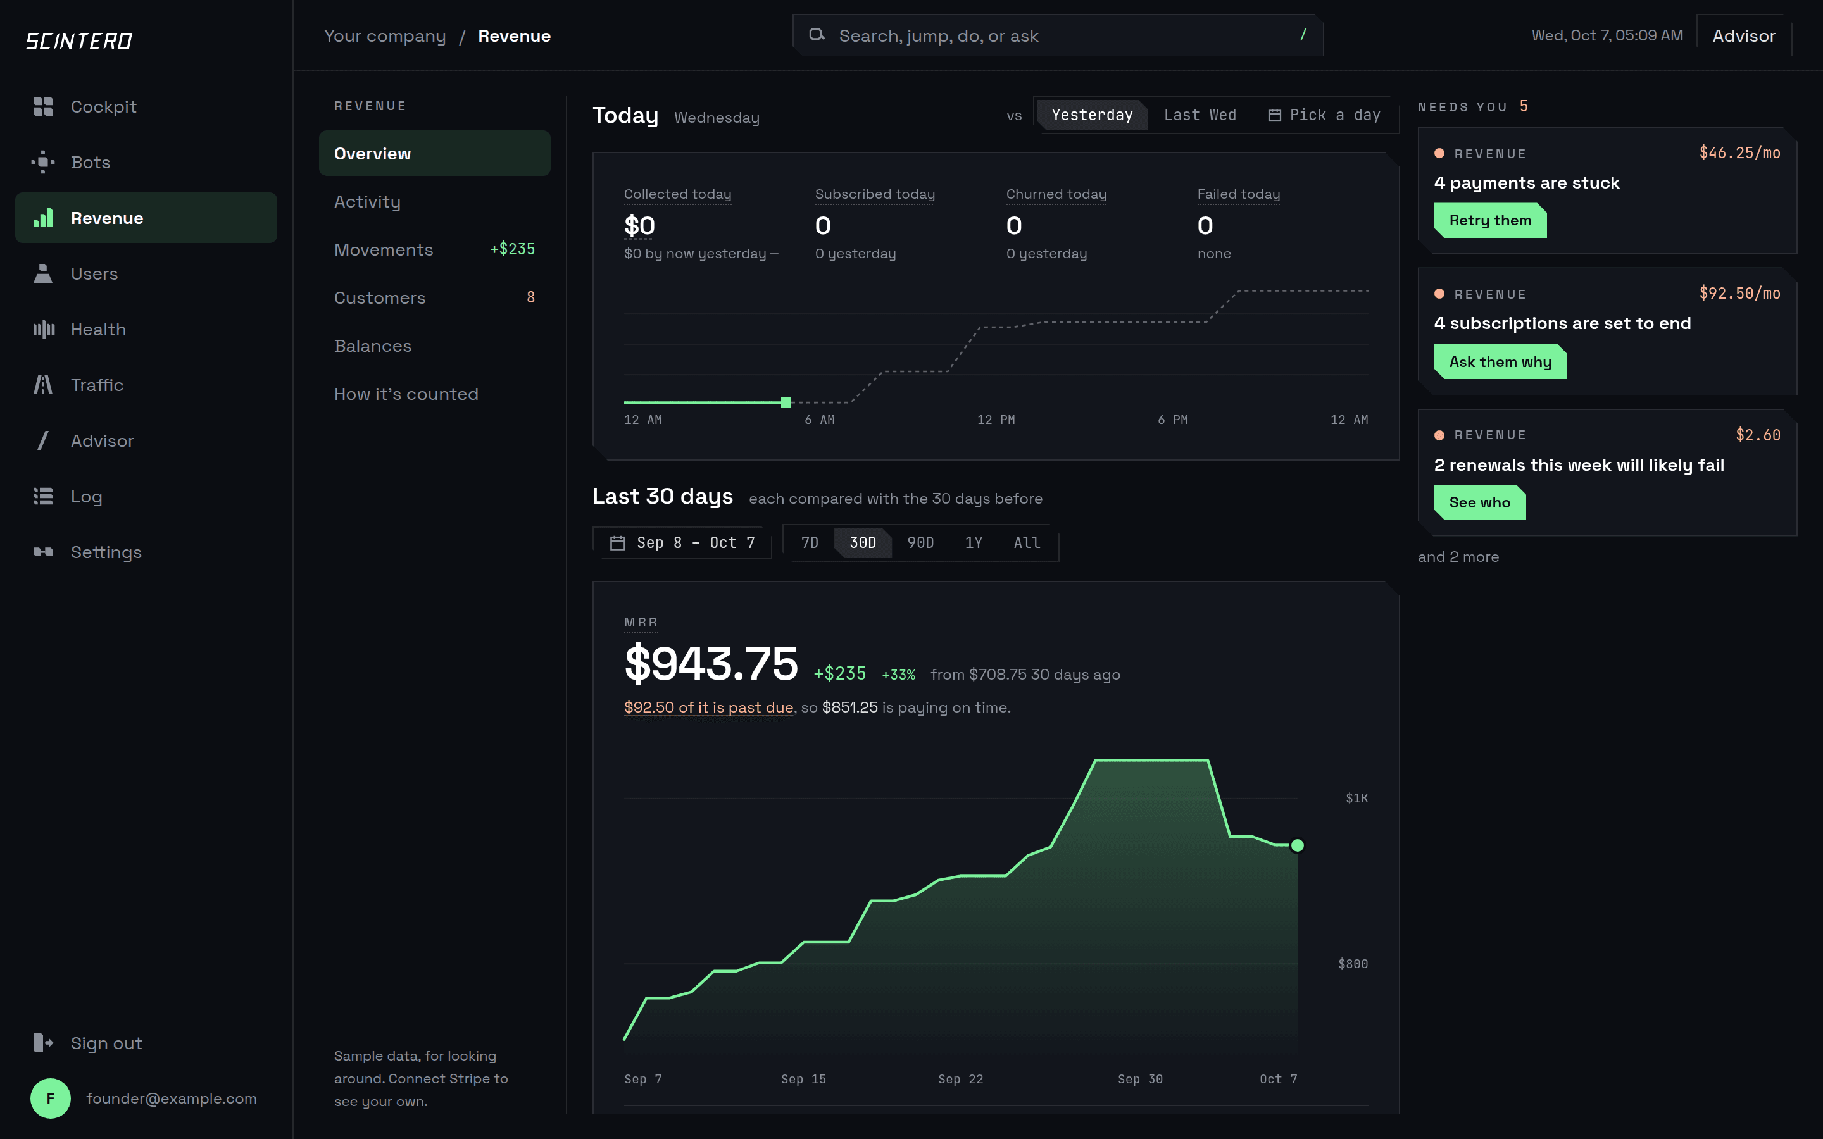
Task: Click the Sign out door icon
Action: 43,1043
